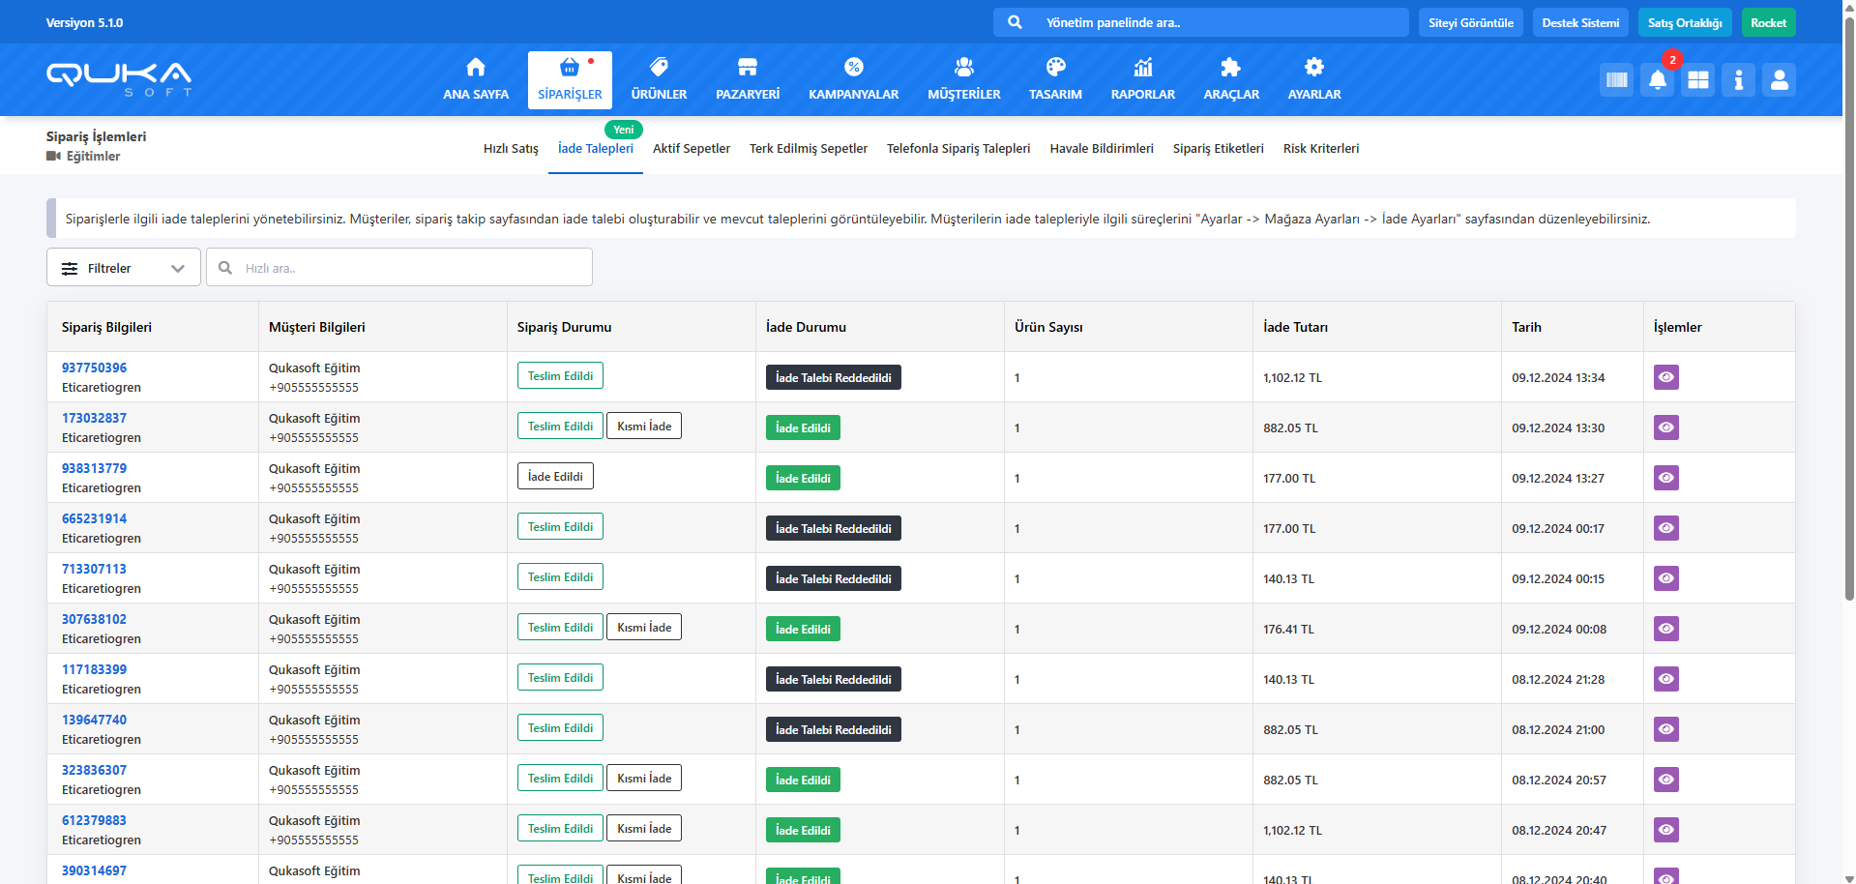1856x884 pixels.
Task: View details of order 937750396 via eye icon
Action: (x=1665, y=377)
